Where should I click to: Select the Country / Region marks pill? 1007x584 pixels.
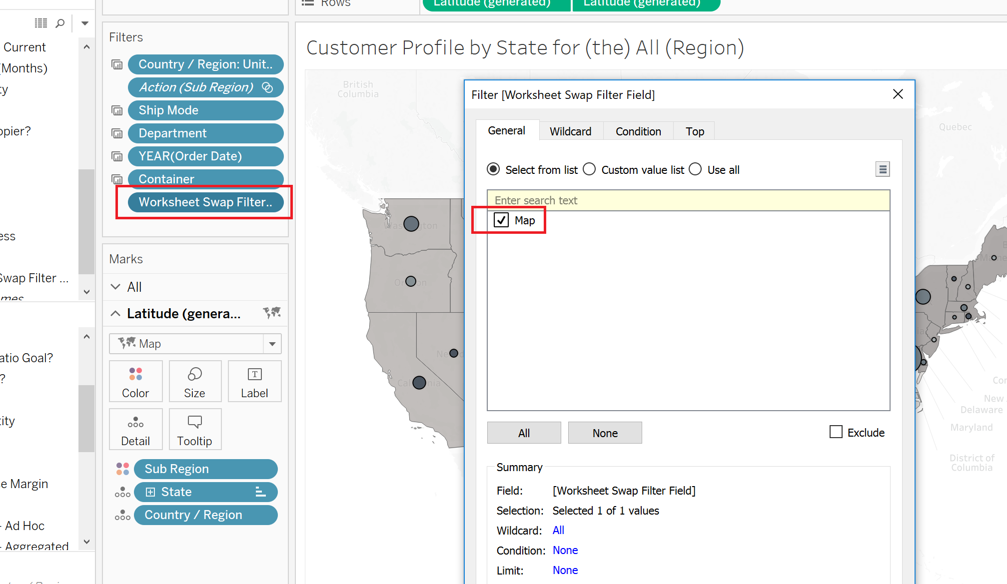(206, 515)
